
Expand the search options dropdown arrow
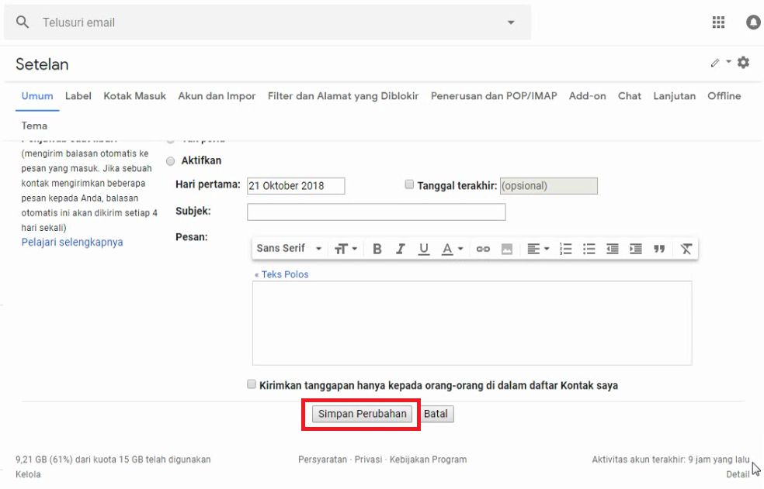511,22
